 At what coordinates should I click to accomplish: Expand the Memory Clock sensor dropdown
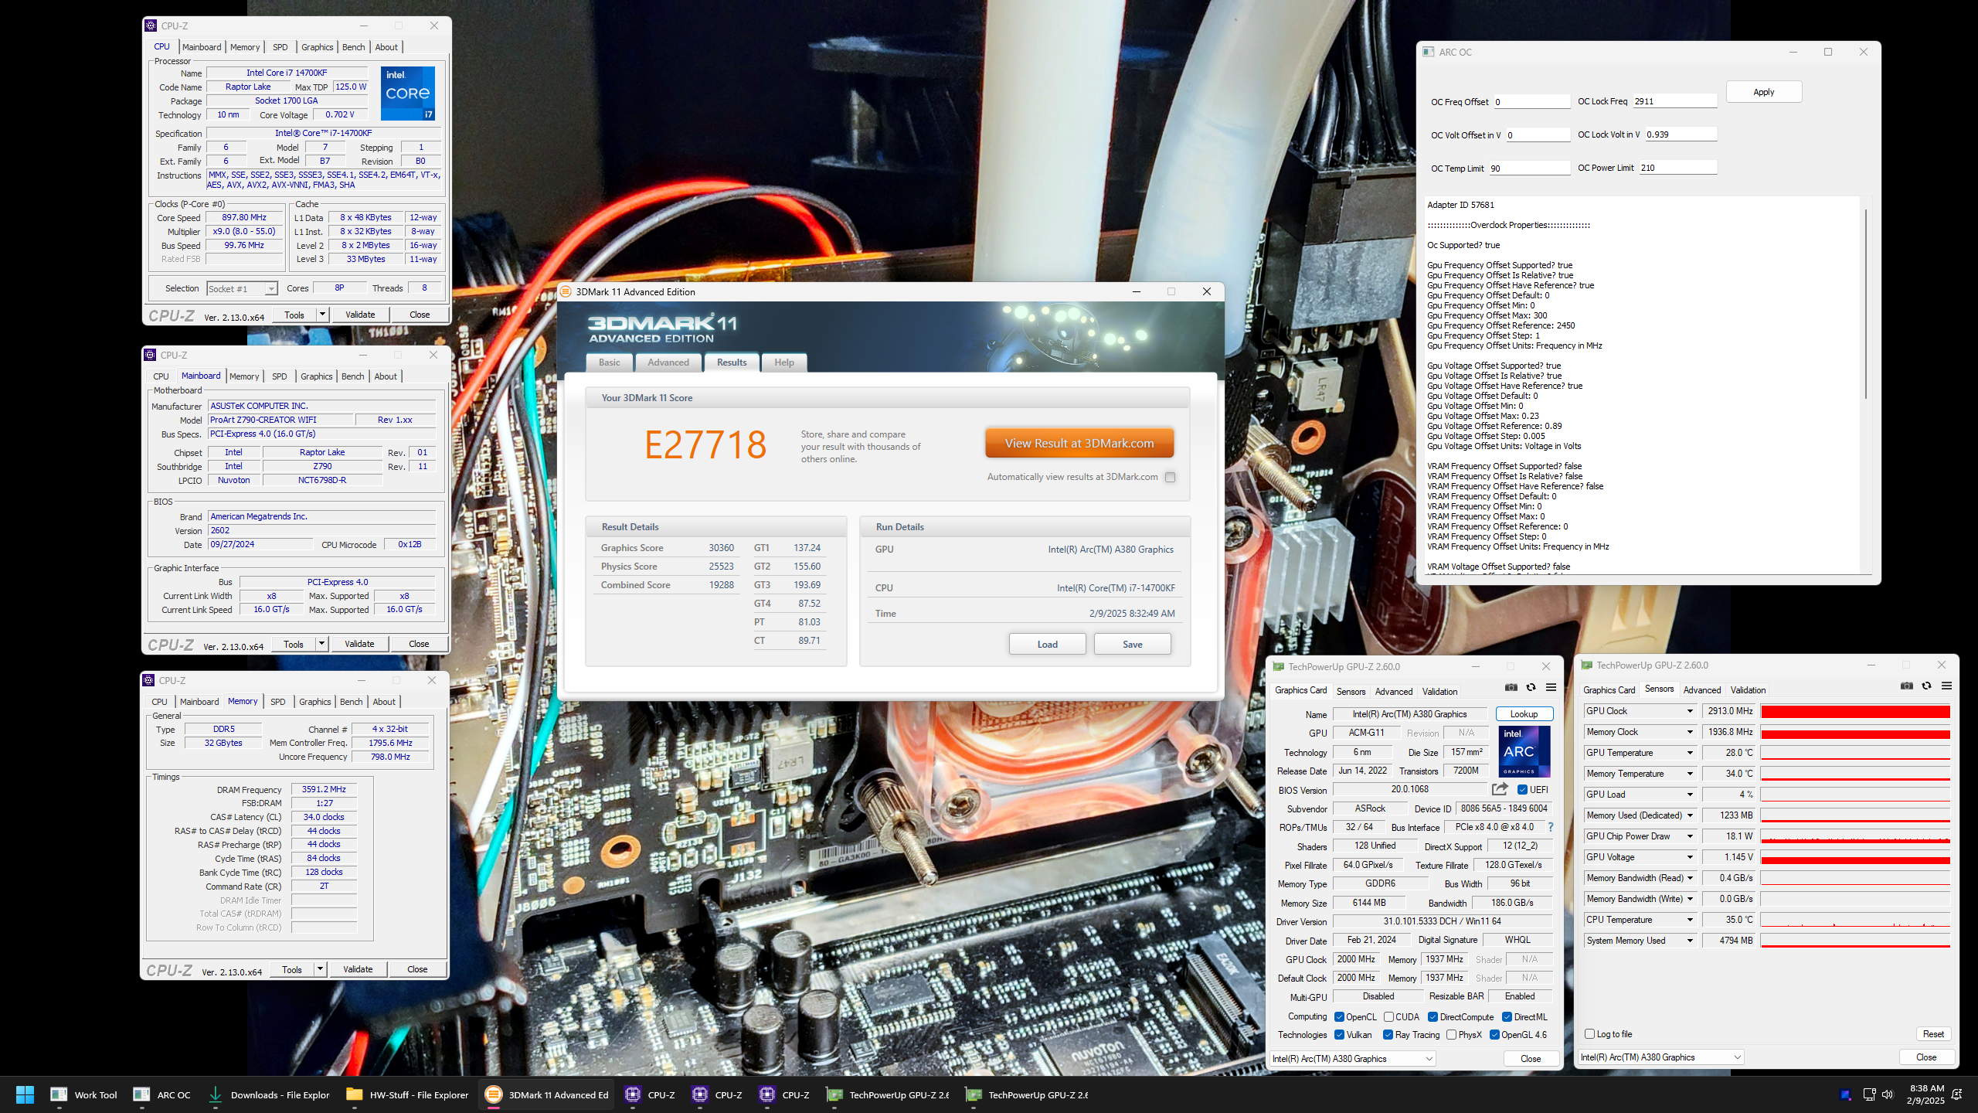pyautogui.click(x=1690, y=732)
